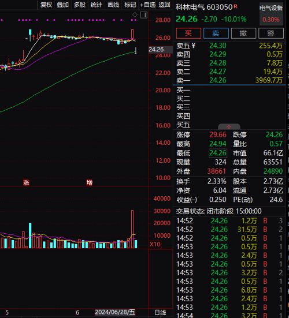Click the 净资 value 6.04
The image size is (289, 318).
[x=220, y=190]
